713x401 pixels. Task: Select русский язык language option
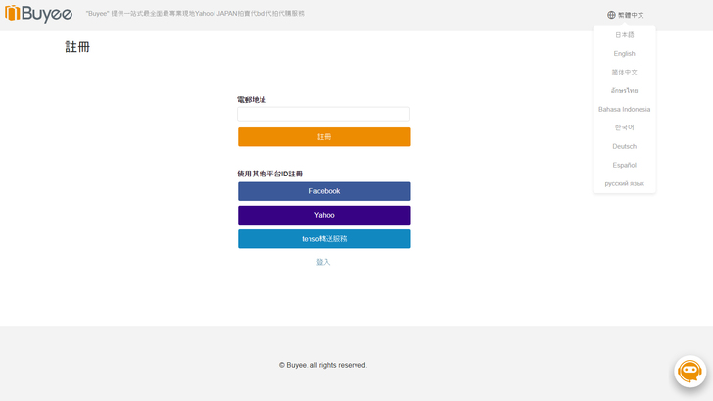(624, 183)
